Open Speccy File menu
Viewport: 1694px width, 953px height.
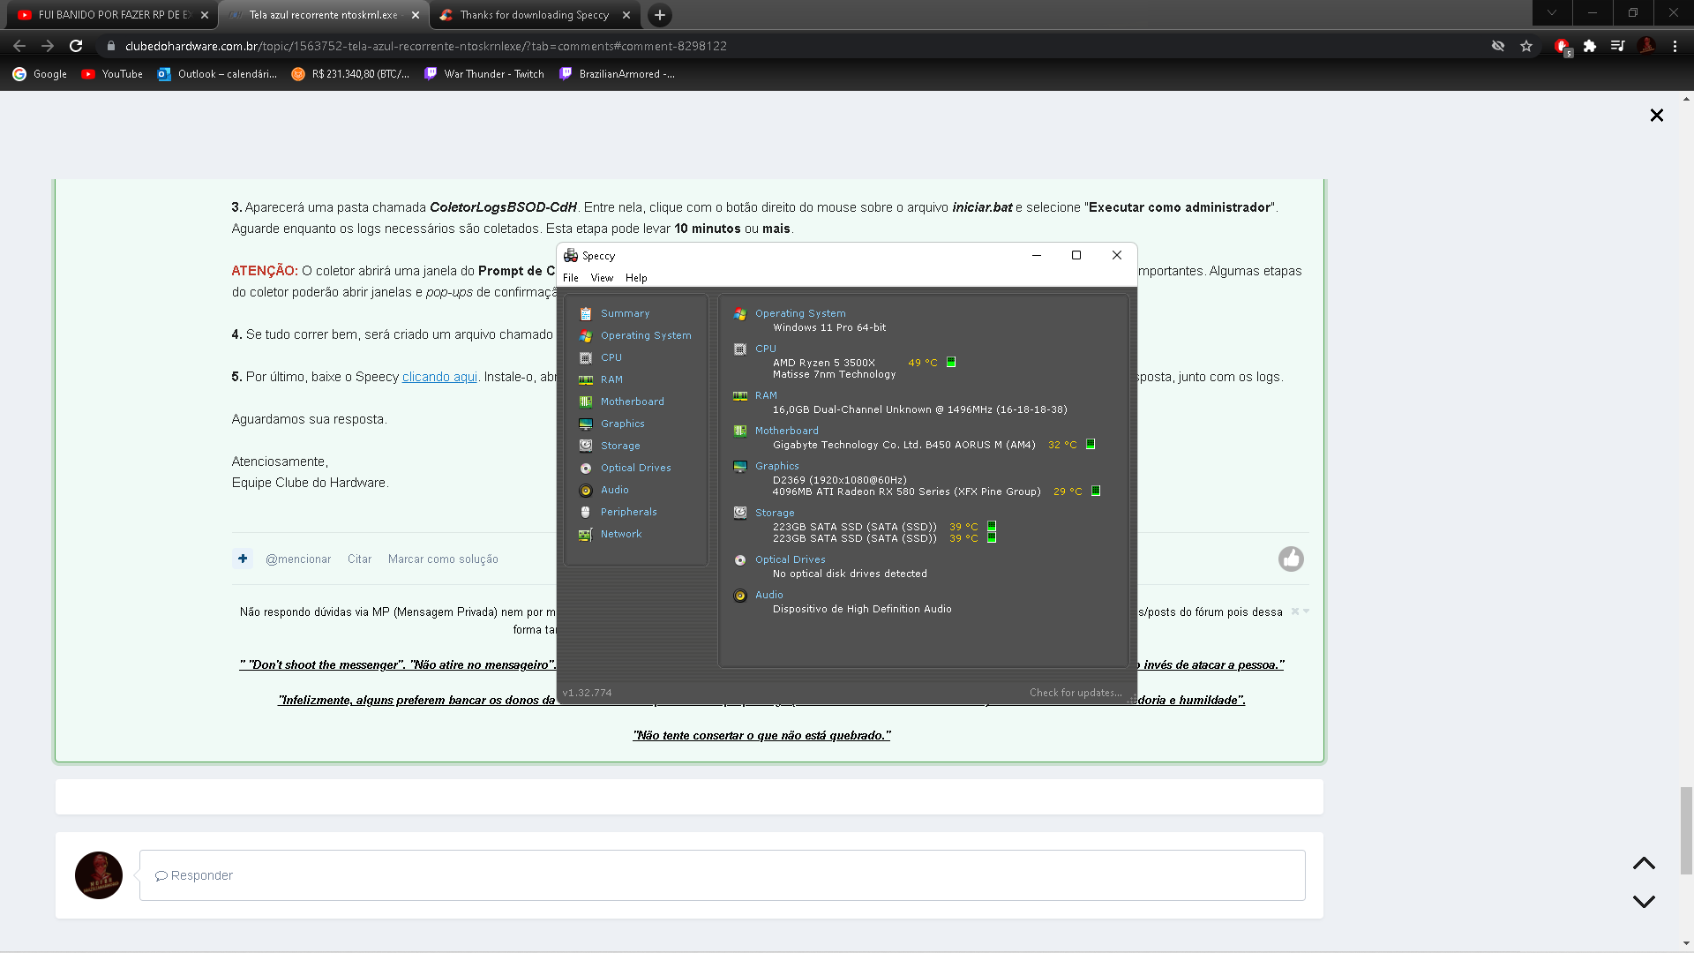(571, 277)
